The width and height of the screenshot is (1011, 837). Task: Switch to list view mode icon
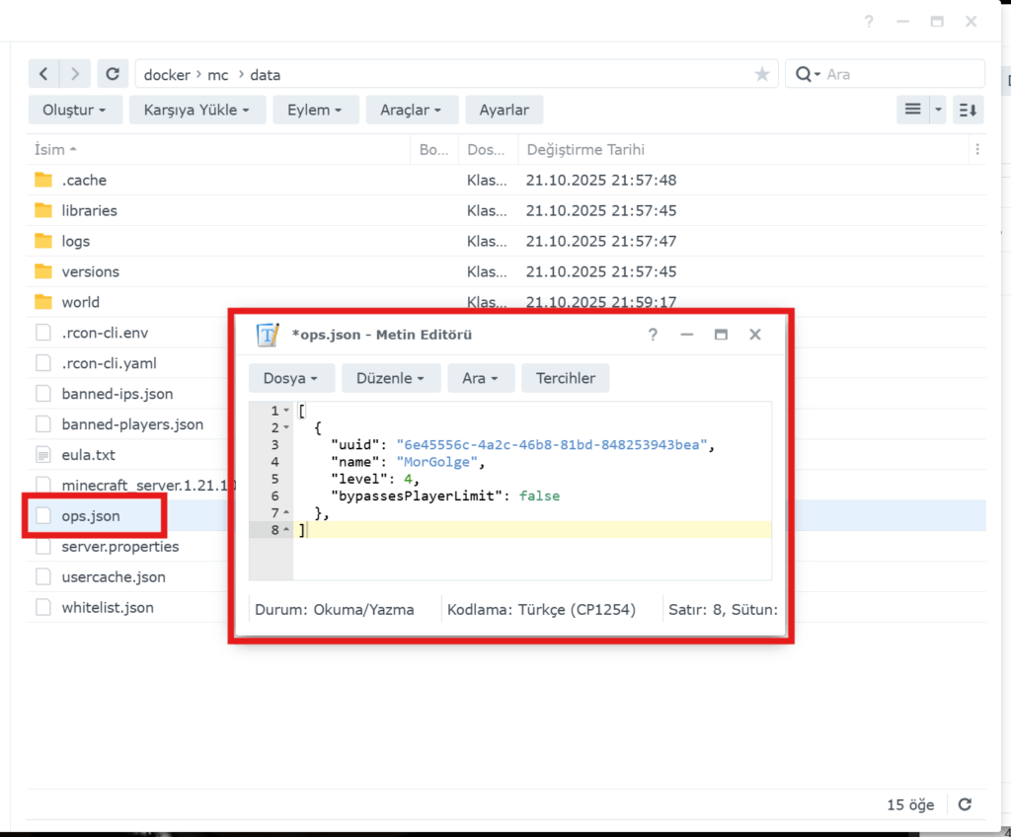pyautogui.click(x=912, y=110)
